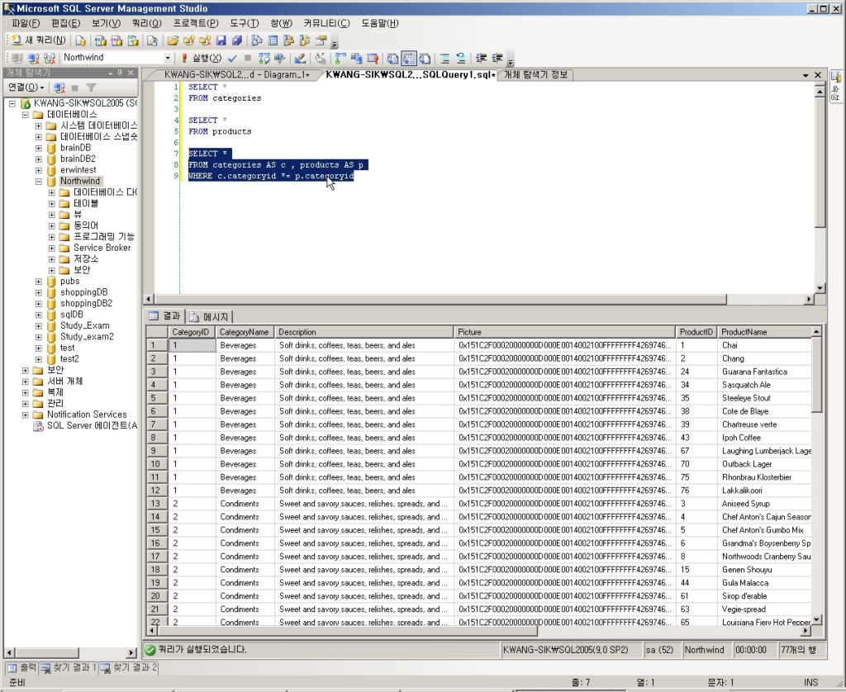
Task: Open the 쿼리(Q) menu
Action: (147, 23)
